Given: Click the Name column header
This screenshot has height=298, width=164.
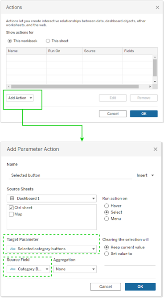Looking at the screenshot, I should tap(26, 51).
